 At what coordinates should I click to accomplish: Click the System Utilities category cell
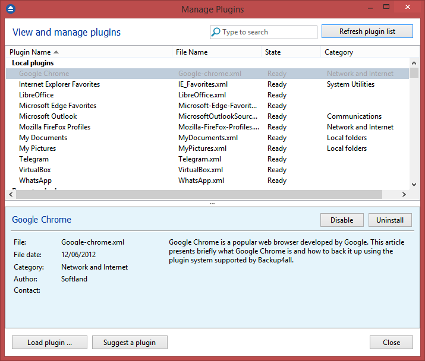[x=351, y=84]
